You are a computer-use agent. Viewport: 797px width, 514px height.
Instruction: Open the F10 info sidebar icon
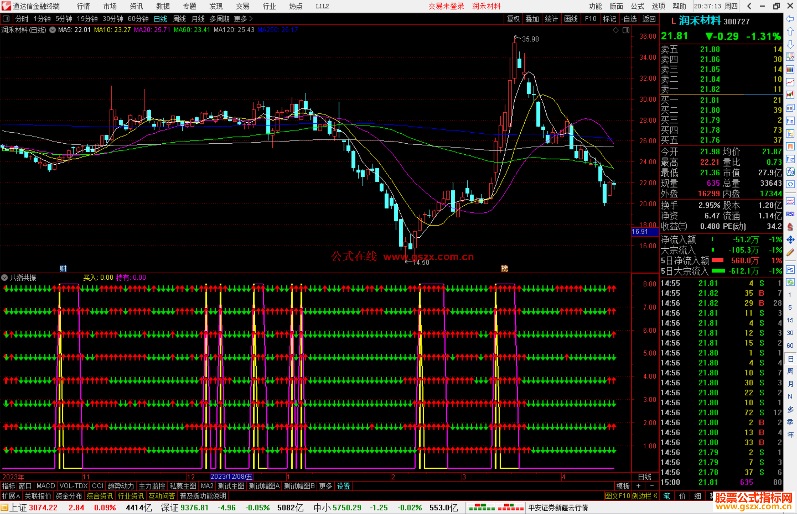[790, 121]
